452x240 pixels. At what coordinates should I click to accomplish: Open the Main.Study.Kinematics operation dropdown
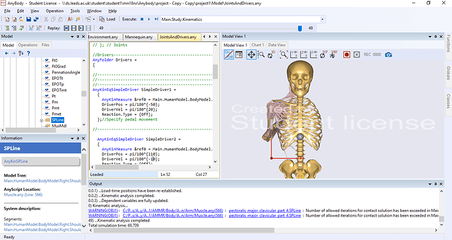tap(322, 19)
